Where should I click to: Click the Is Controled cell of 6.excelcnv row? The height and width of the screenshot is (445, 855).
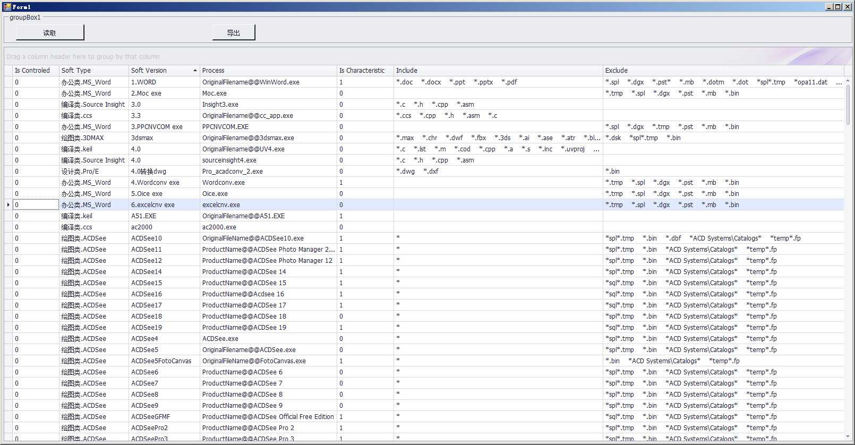[x=36, y=204]
